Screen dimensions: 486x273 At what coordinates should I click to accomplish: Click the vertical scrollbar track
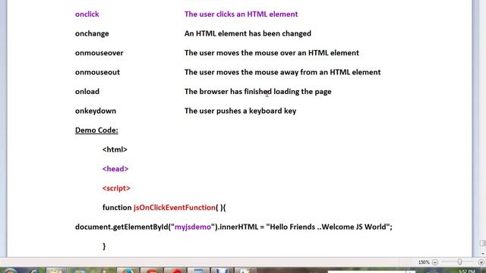[482, 124]
